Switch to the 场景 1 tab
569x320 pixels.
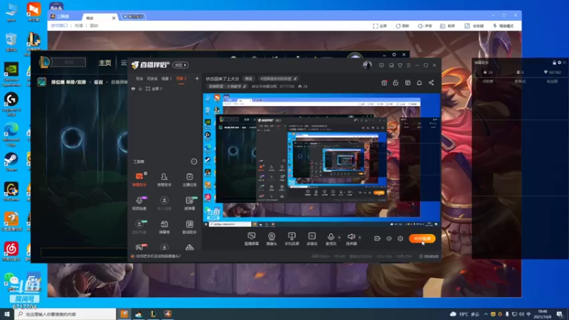[x=166, y=78]
